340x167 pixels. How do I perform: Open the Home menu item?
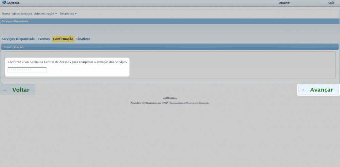6,14
